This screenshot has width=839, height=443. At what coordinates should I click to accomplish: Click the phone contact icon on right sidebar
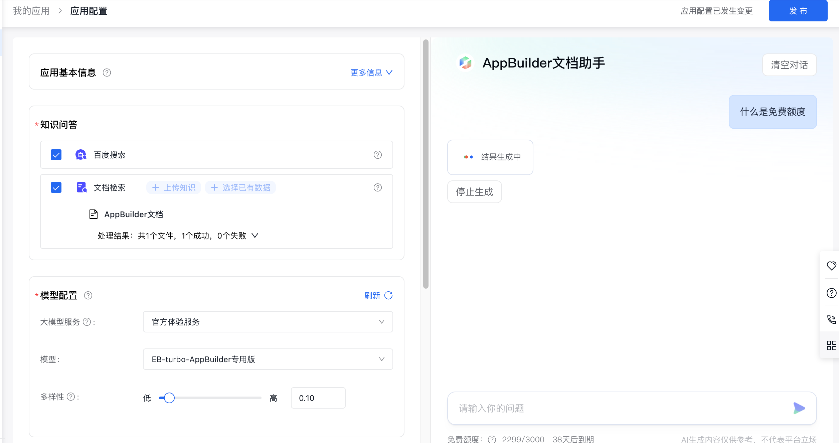coord(831,319)
